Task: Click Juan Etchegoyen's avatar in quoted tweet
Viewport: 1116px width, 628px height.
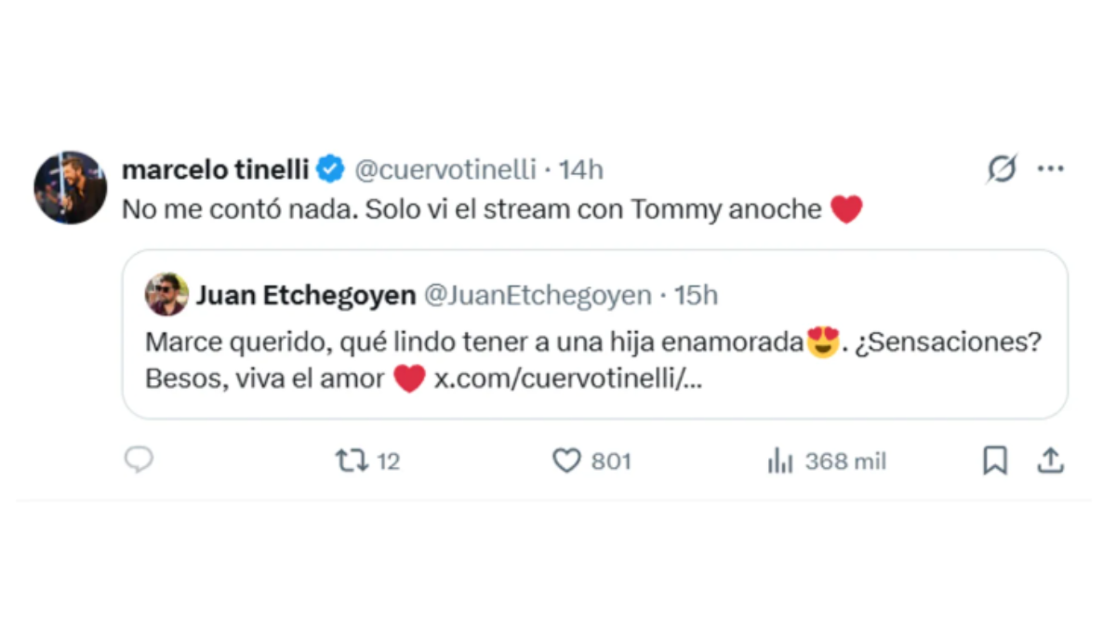Action: pyautogui.click(x=168, y=295)
